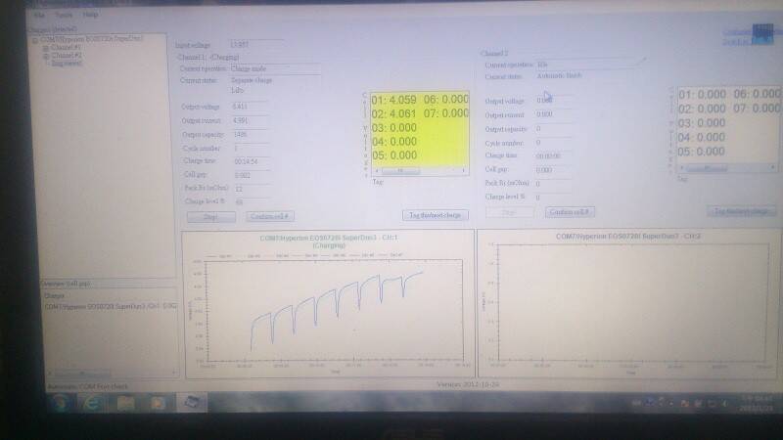Click Channel 1 Pack Ri value
The image size is (783, 440).
(253, 189)
